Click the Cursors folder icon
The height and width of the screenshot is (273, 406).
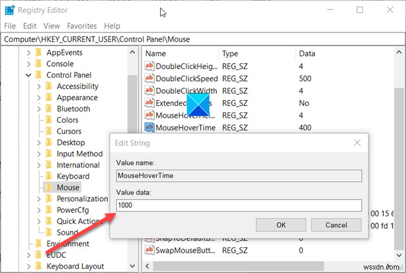coord(49,131)
